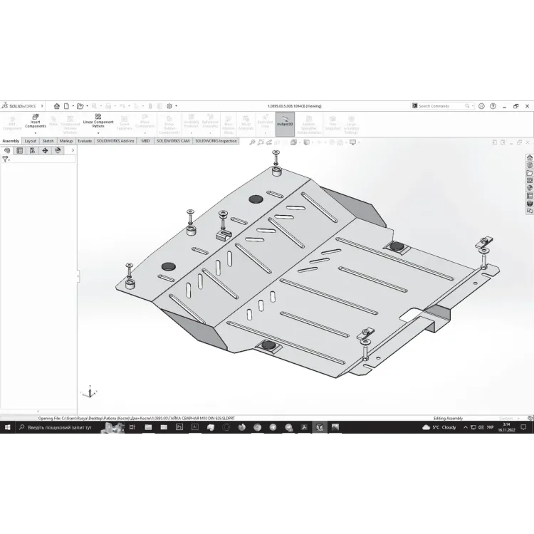Open the Display Style dropdown arrow
Image resolution: width=534 pixels, height=534 pixels.
313,142
